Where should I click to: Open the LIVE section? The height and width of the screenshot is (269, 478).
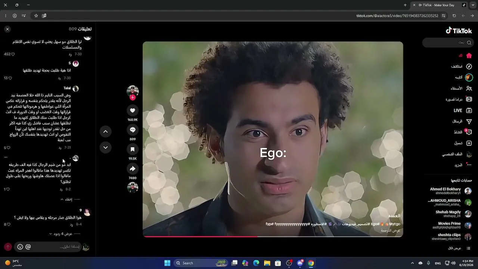point(463,111)
